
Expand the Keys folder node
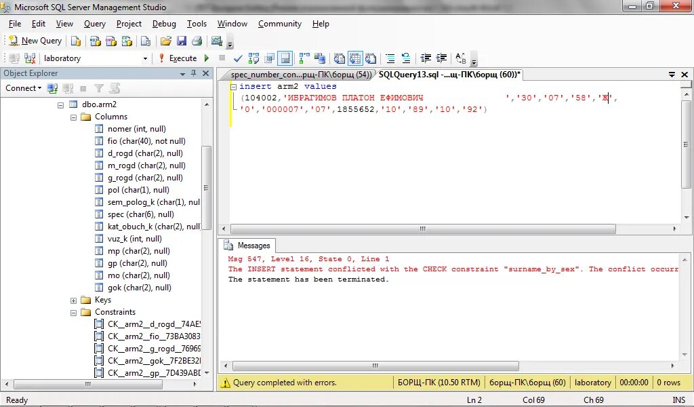pyautogui.click(x=73, y=301)
